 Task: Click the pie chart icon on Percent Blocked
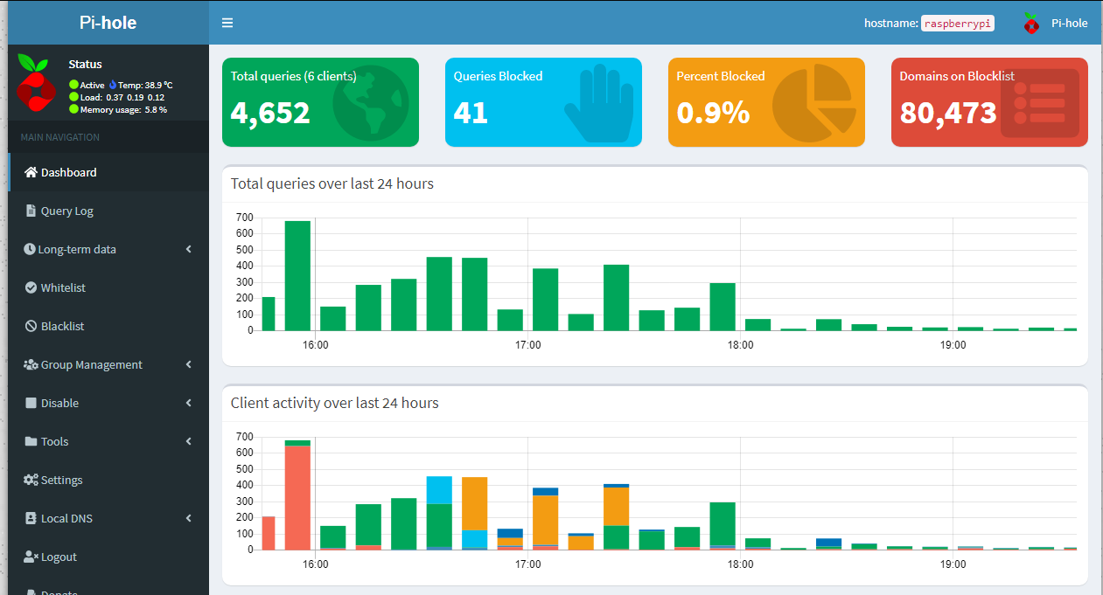[814, 102]
